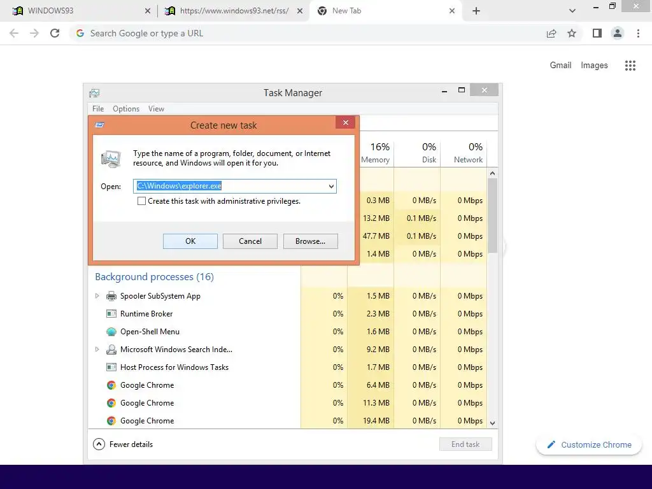Click the Task Manager title bar icon
The width and height of the screenshot is (652, 489).
pos(94,93)
